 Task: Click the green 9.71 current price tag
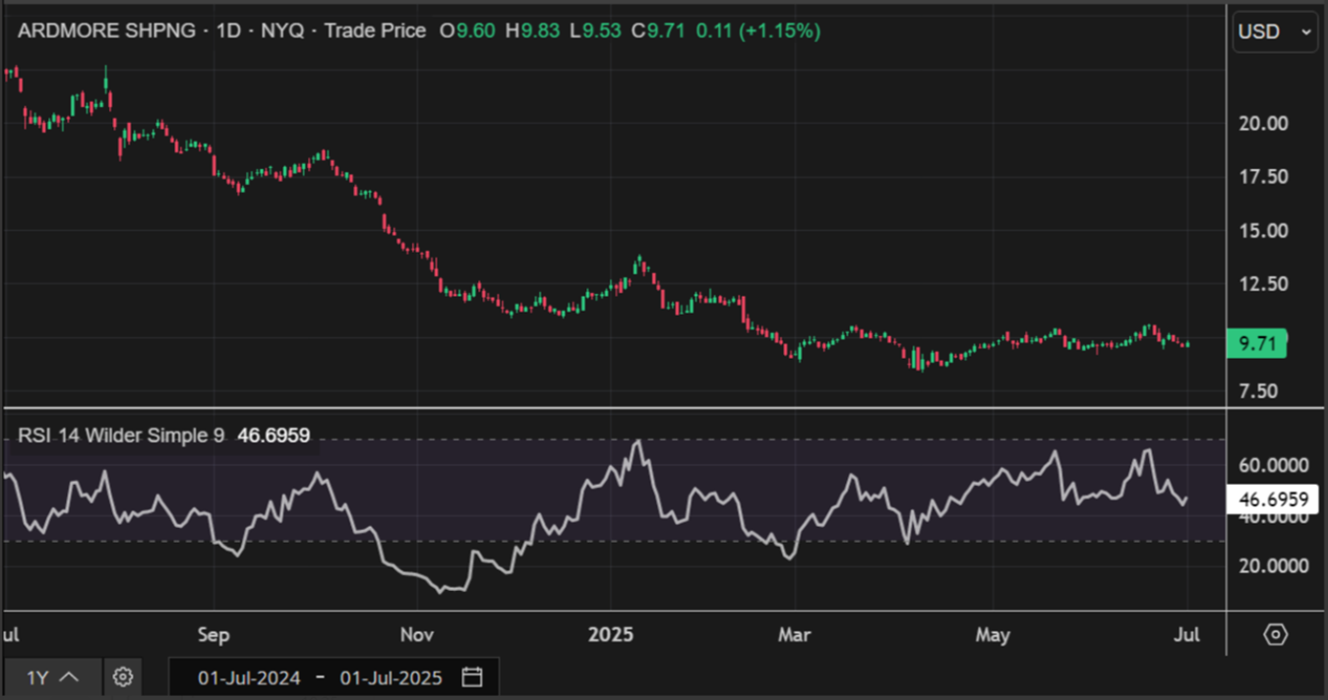[1256, 344]
